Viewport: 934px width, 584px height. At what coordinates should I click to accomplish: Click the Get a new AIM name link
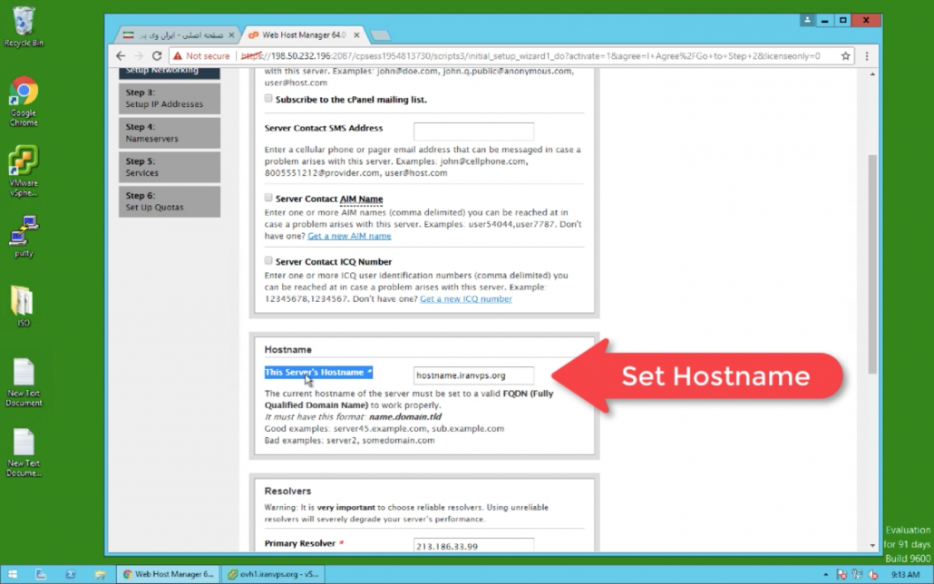click(x=349, y=236)
